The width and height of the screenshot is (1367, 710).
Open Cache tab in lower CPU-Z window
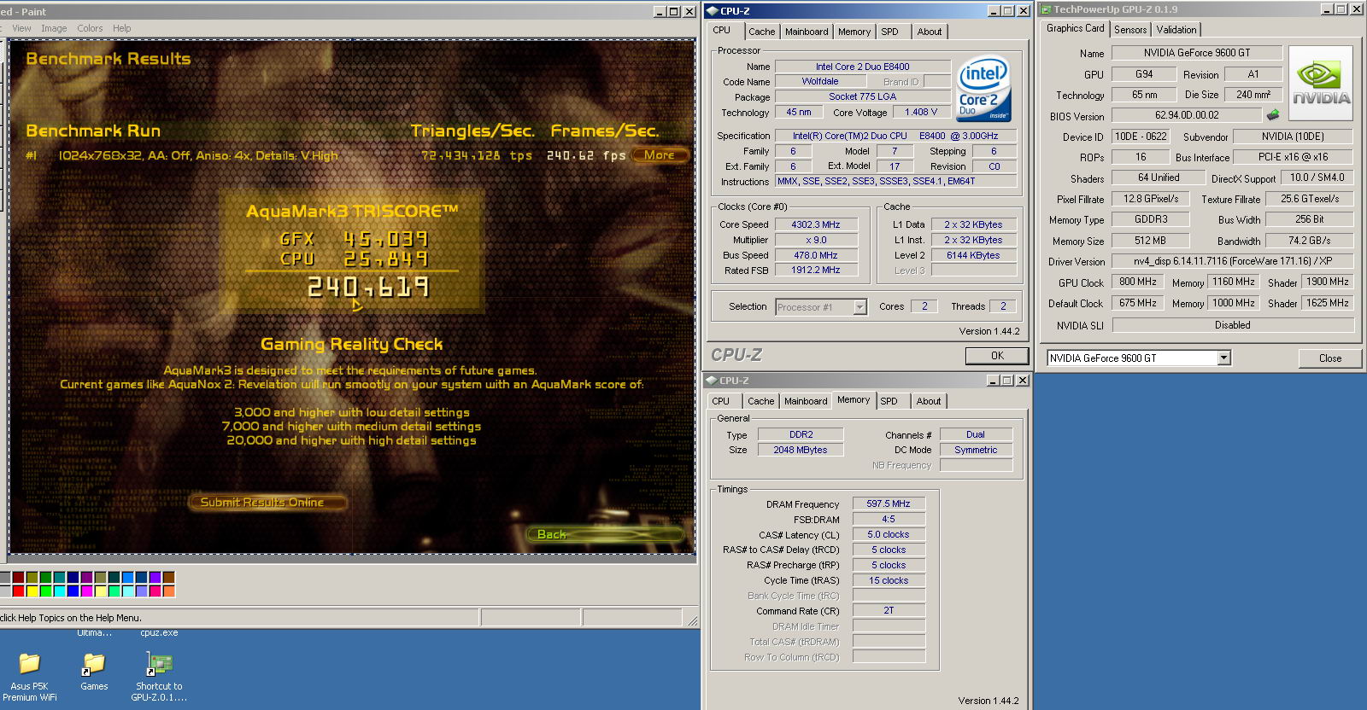[x=760, y=401]
